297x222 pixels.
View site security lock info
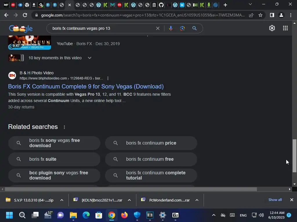(37, 15)
